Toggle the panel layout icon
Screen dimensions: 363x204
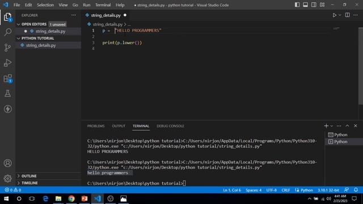pos(305,5)
